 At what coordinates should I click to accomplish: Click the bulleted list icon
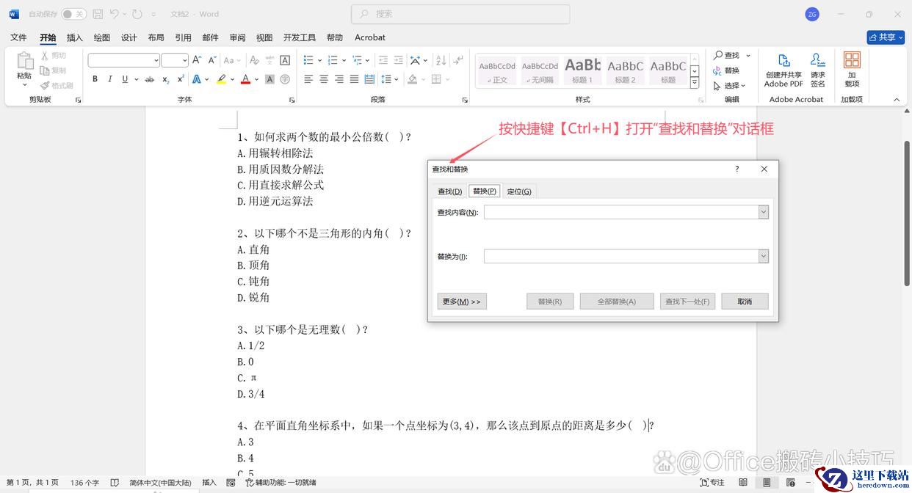coord(308,60)
